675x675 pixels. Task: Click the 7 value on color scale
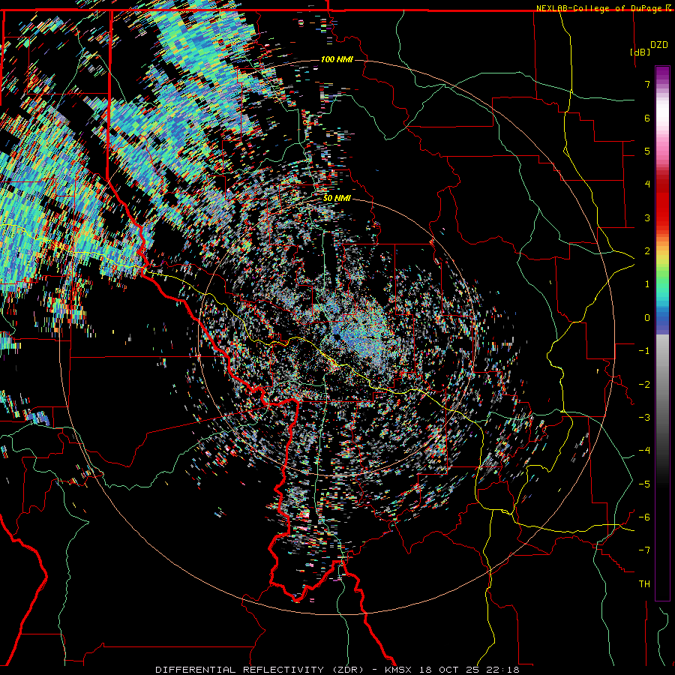point(647,84)
